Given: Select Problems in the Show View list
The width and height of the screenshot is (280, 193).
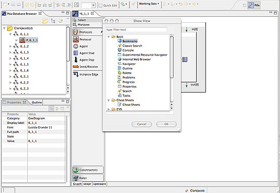Looking at the screenshot, I should pyautogui.click(x=129, y=77).
